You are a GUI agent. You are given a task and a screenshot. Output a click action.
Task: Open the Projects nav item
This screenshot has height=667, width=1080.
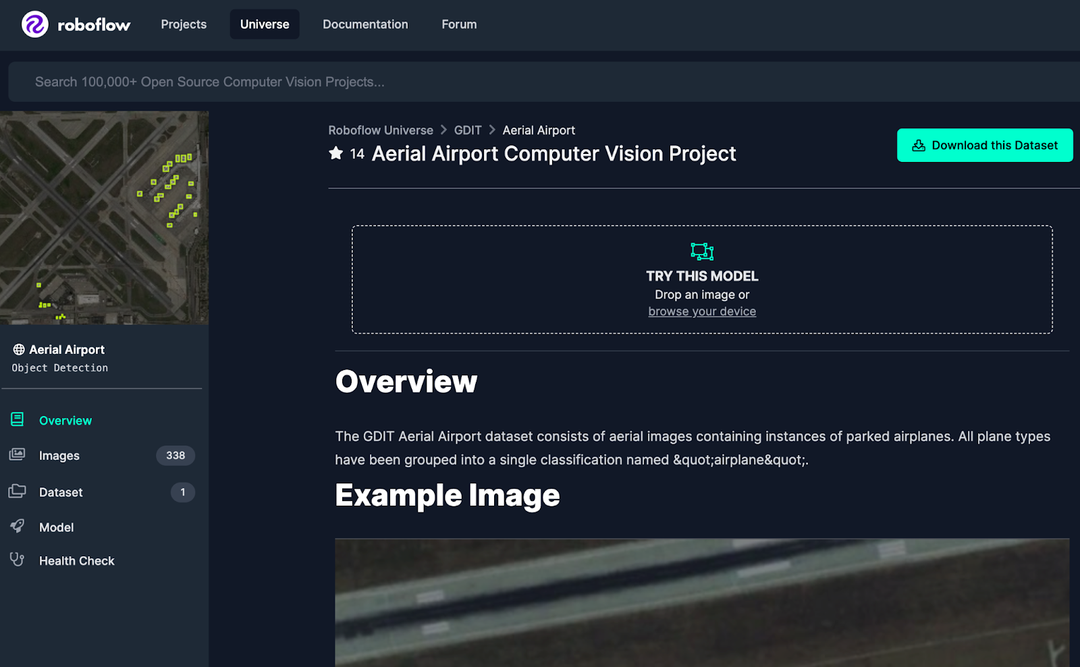tap(184, 24)
